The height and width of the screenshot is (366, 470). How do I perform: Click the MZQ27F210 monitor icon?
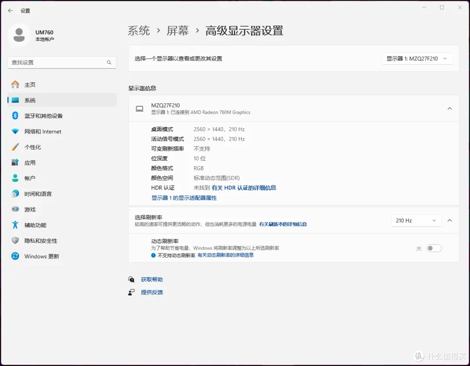(x=139, y=108)
